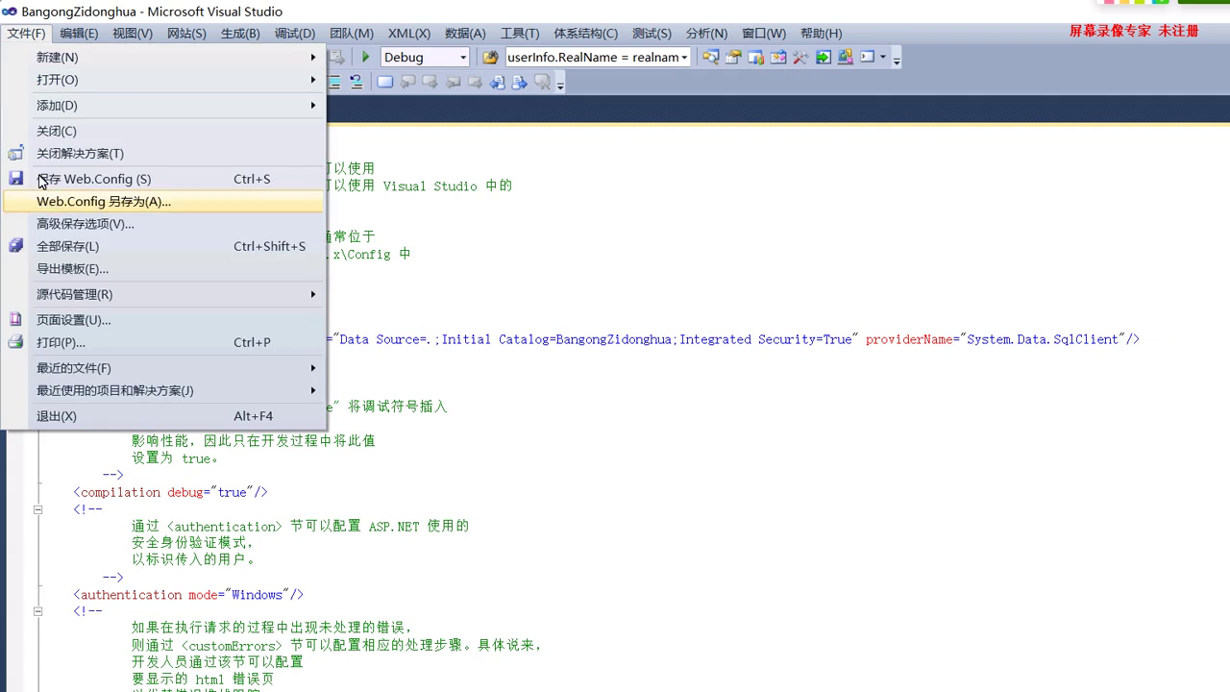Screen dimensions: 1230x692
Task: Open the XML(X) menu
Action: point(409,33)
